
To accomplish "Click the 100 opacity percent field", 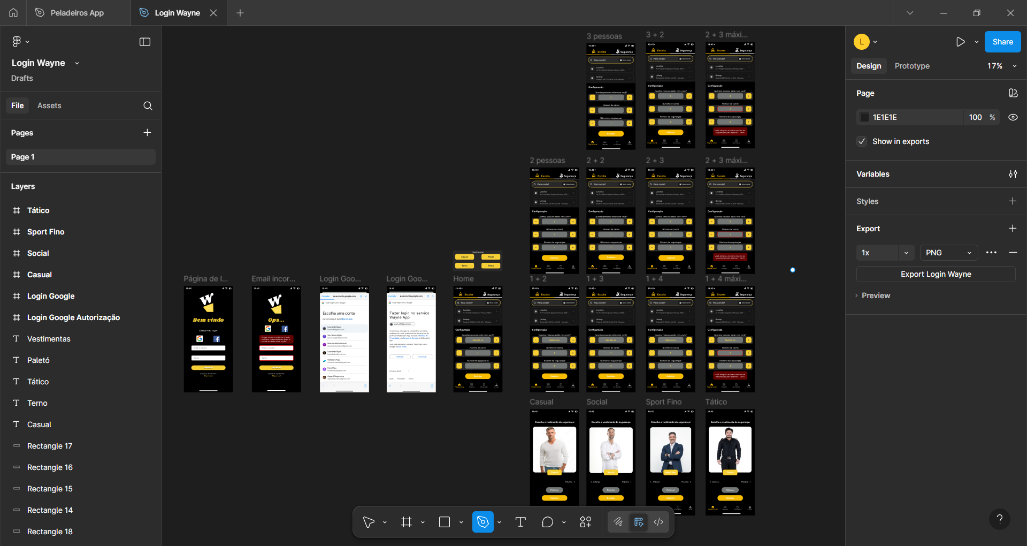I will click(975, 117).
